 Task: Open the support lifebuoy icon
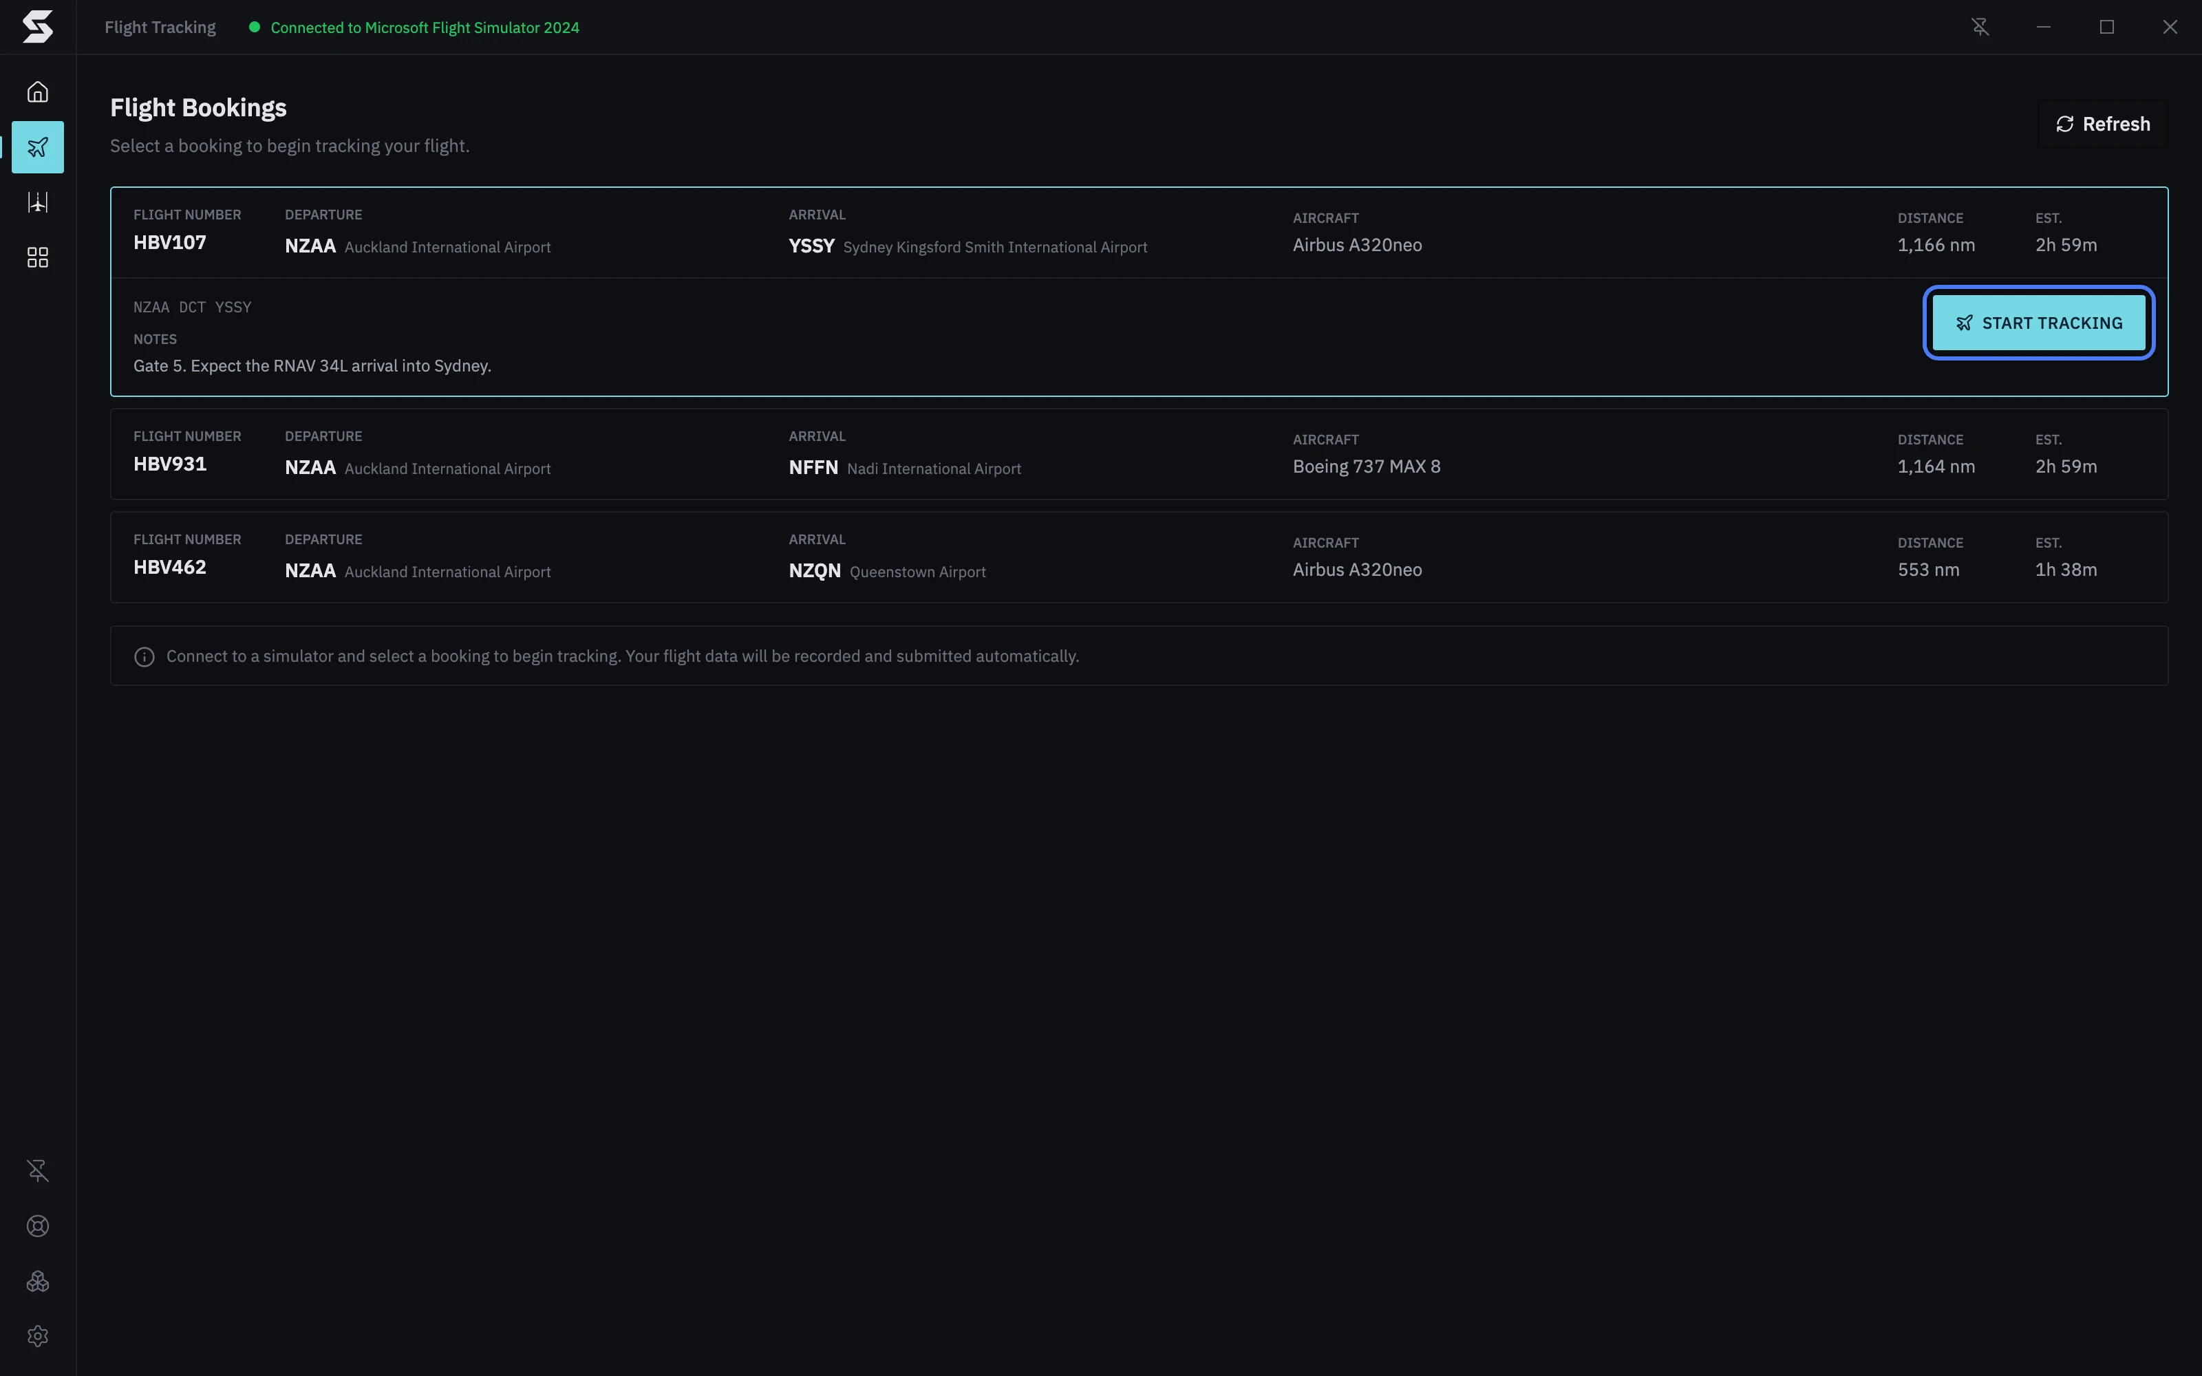(37, 1226)
